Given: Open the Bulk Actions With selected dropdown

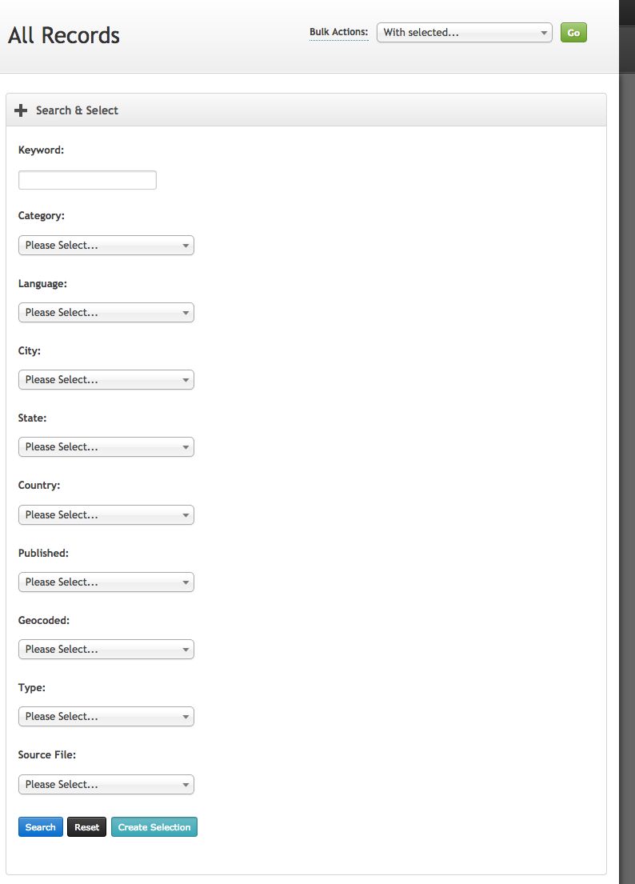Looking at the screenshot, I should coord(465,33).
